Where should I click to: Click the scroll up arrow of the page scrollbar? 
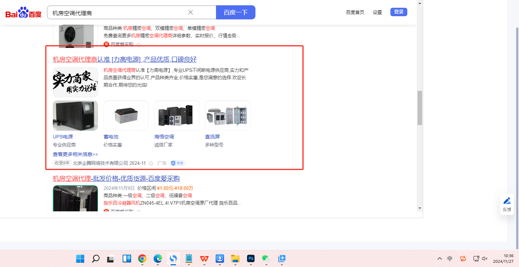click(x=419, y=3)
